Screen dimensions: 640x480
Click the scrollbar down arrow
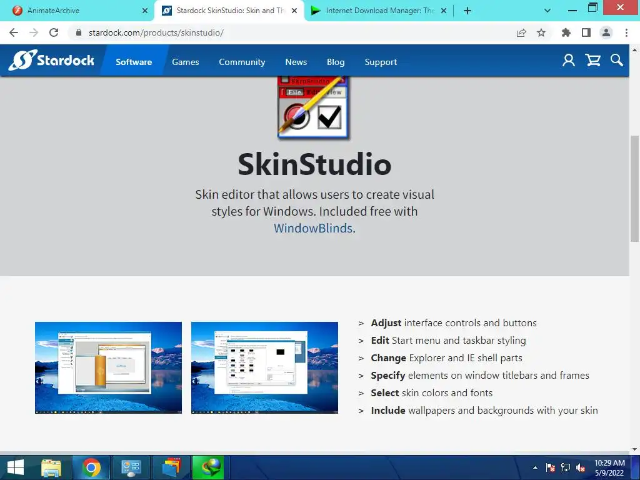pyautogui.click(x=634, y=449)
